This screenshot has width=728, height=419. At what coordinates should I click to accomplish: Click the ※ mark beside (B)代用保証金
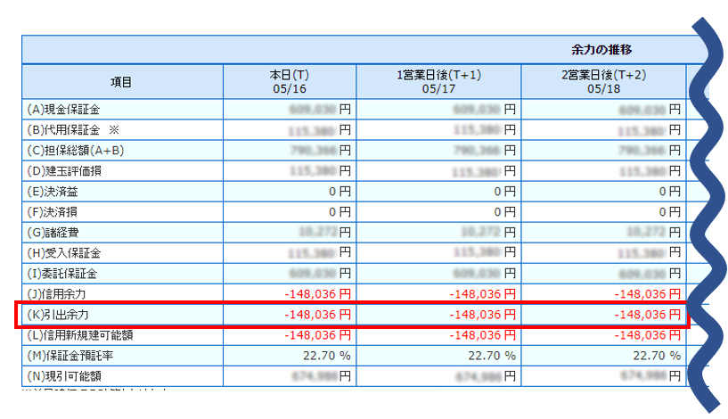114,130
